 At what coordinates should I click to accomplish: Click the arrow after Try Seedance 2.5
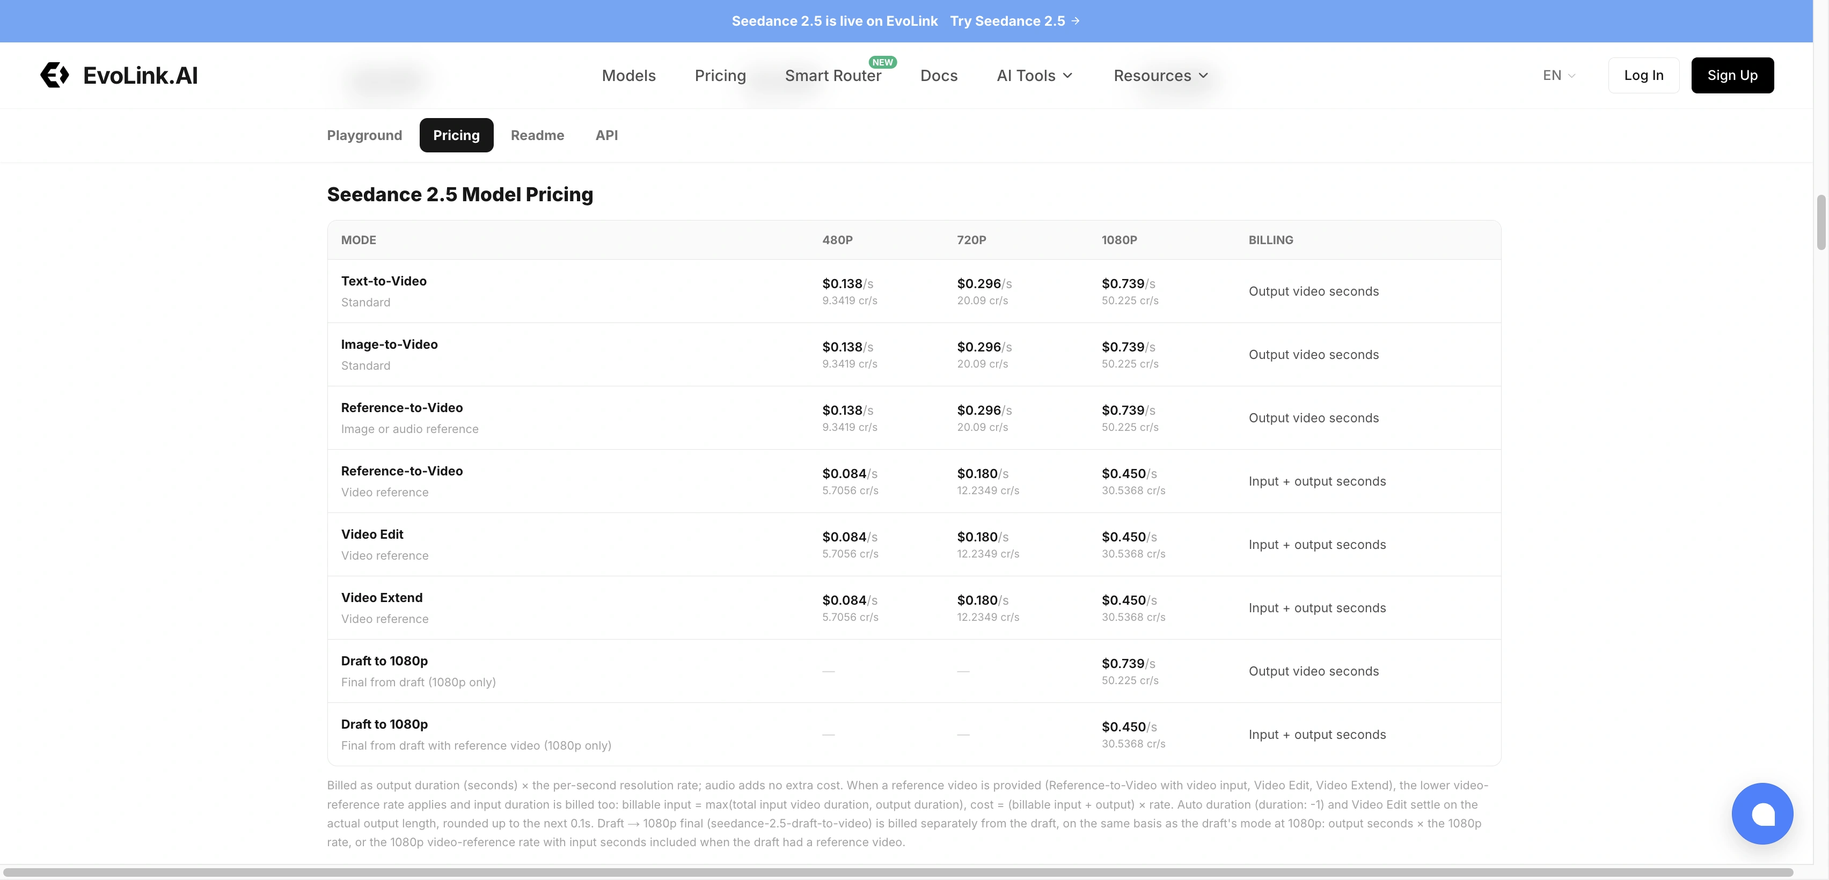[1076, 21]
